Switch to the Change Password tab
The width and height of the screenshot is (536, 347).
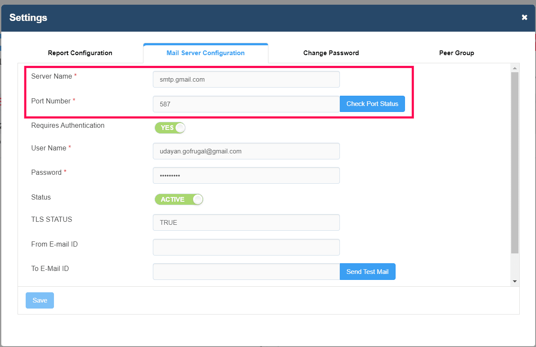[x=331, y=53]
